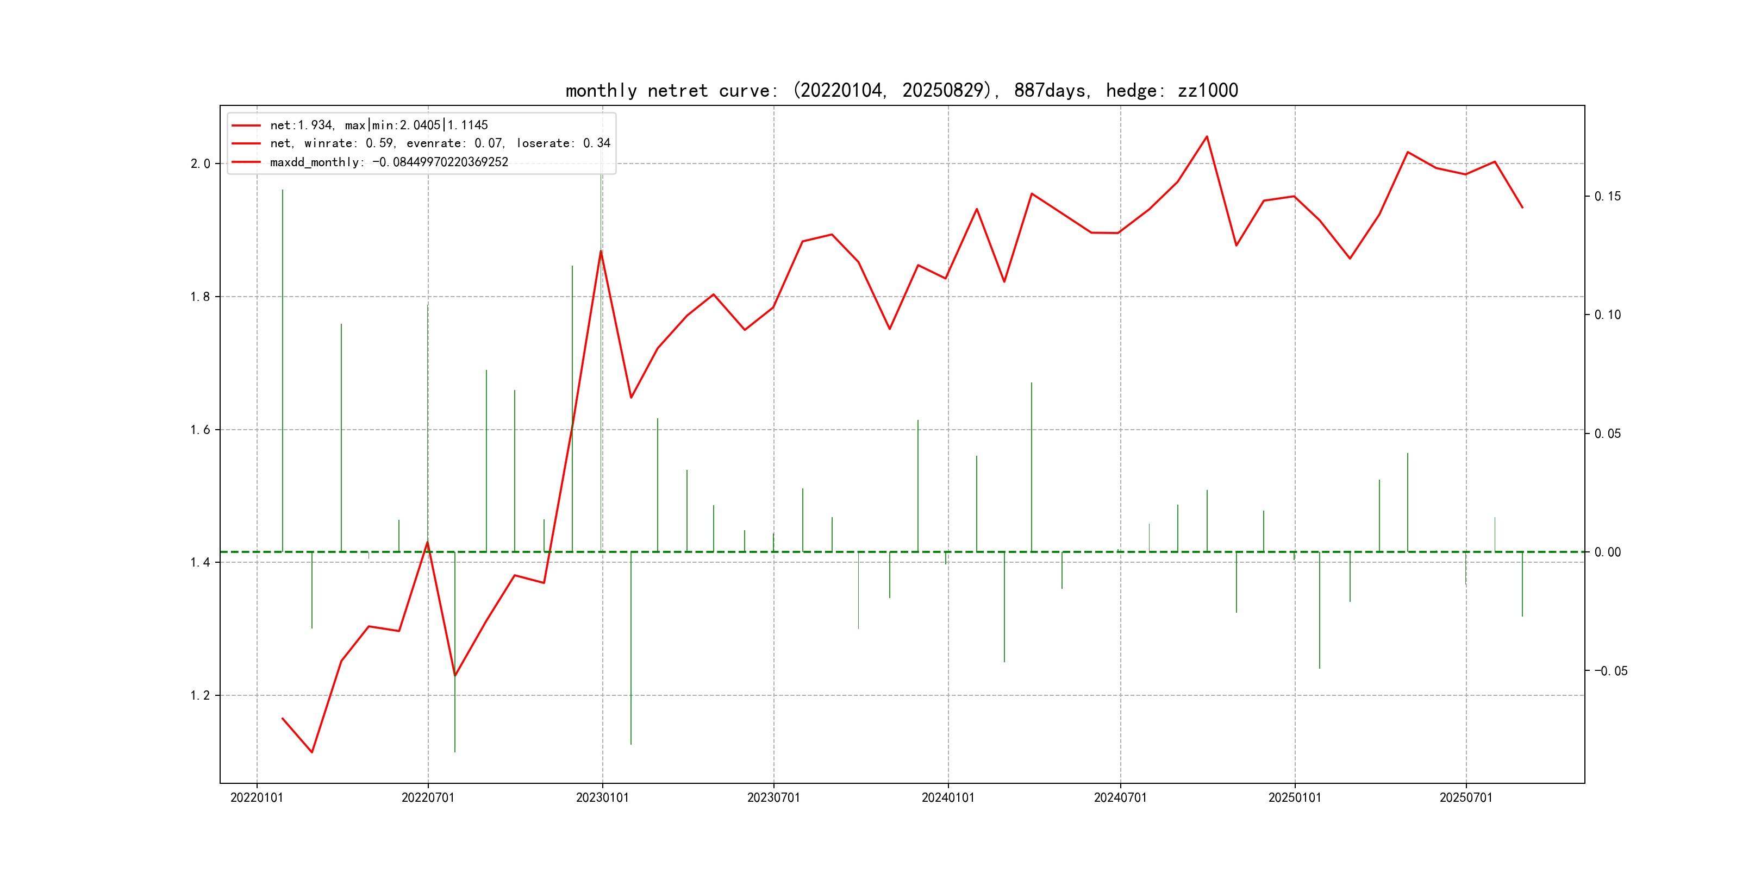This screenshot has height=880, width=1761.
Task: Click x-axis label 20250701
Action: (1466, 797)
